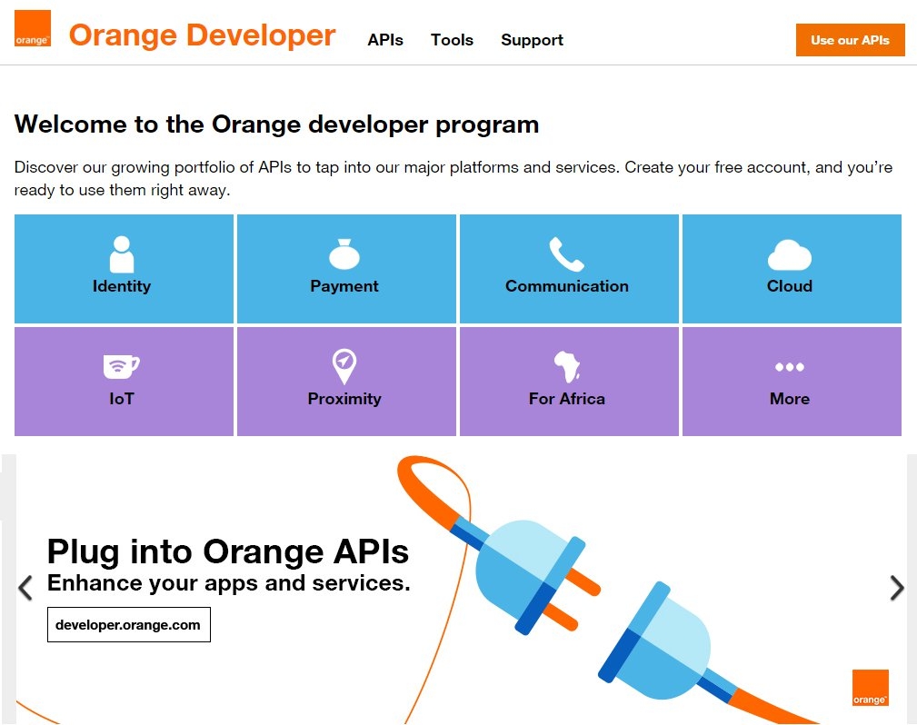Go to previous banner slide arrow
Screen dimensions: 917x725
25,588
